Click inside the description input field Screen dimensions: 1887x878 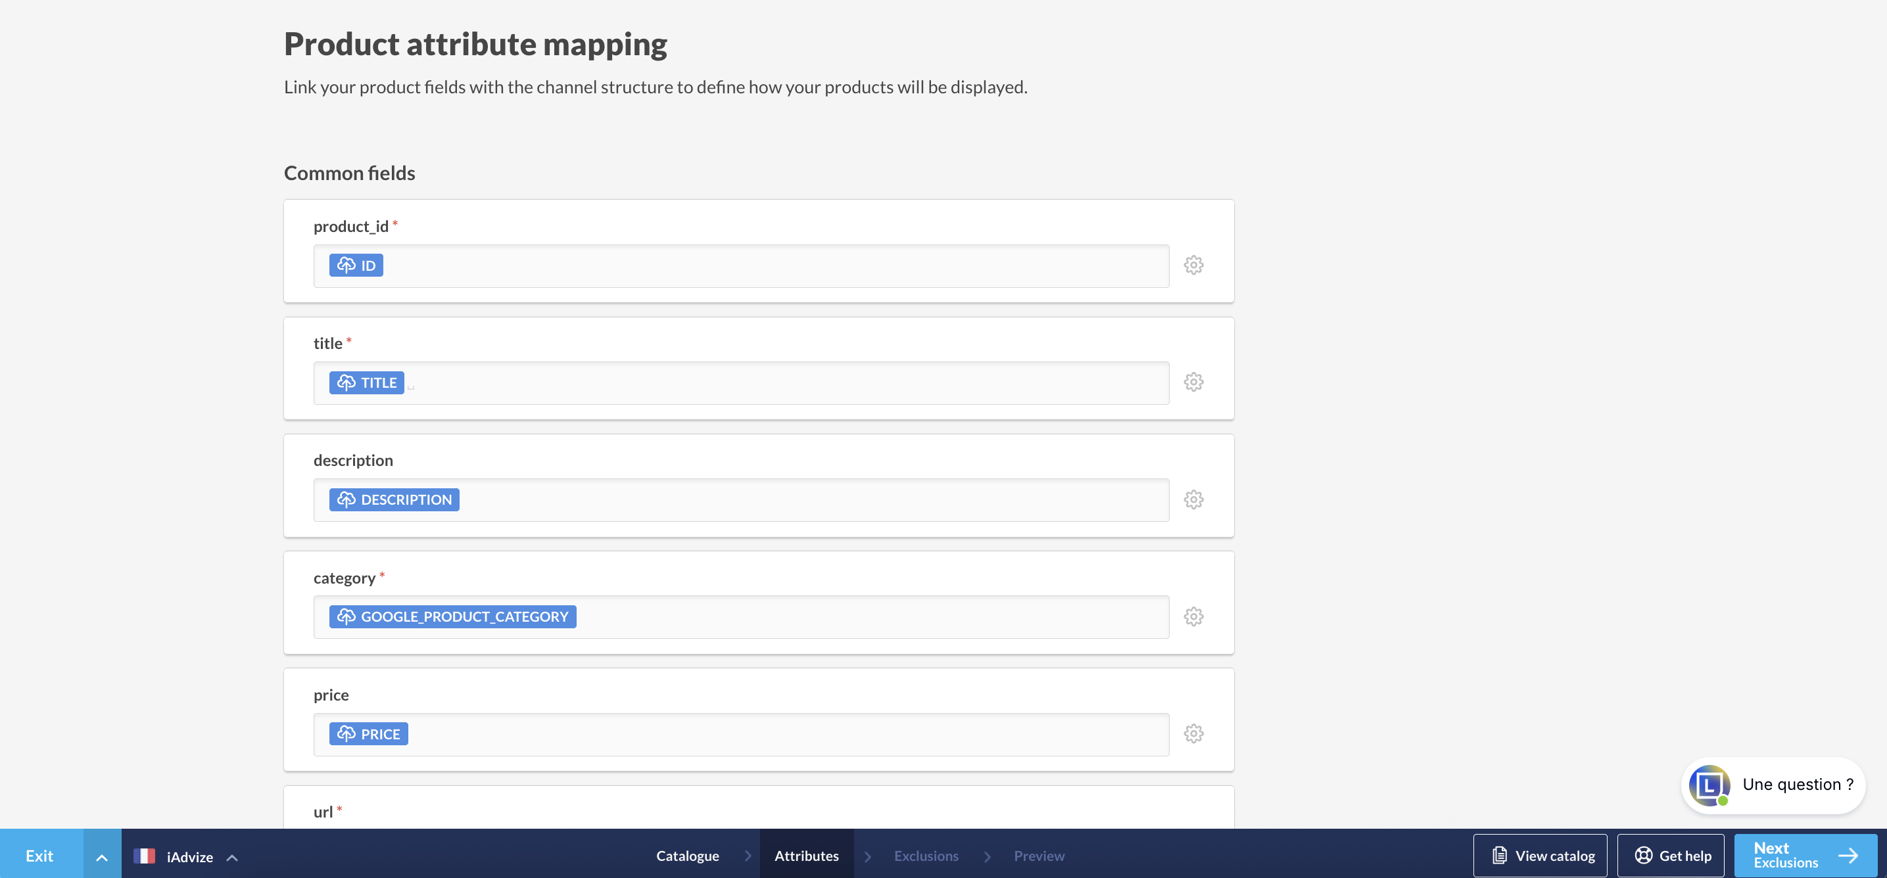[x=740, y=500]
